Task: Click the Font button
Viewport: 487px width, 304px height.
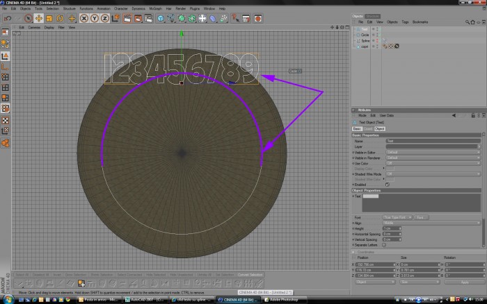Action: [x=421, y=217]
